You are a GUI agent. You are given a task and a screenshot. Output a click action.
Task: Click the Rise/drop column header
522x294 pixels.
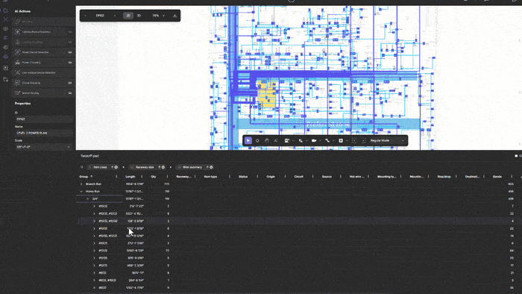click(444, 176)
